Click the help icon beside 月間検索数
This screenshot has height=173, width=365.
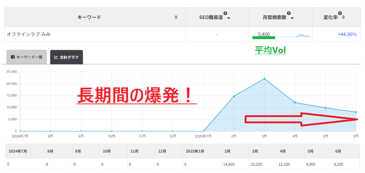(289, 13)
